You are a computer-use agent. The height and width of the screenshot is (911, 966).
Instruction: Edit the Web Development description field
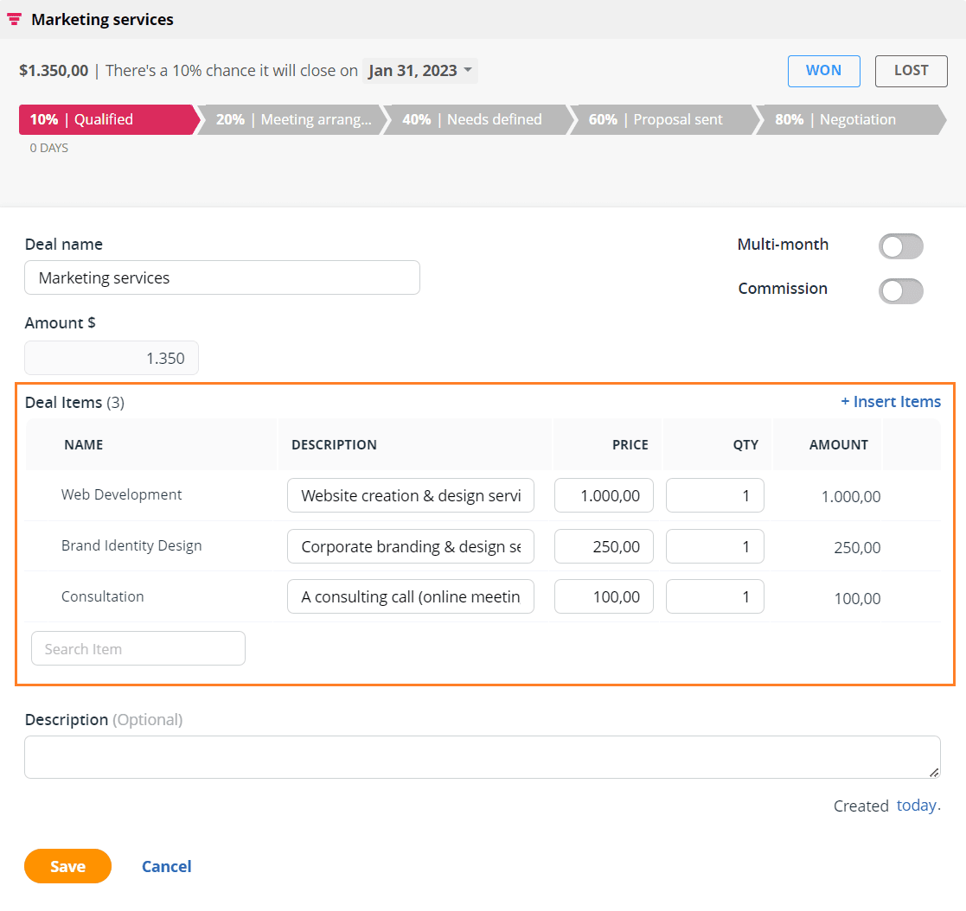(410, 495)
